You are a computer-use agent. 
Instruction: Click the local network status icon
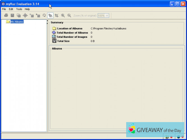[x=167, y=137]
